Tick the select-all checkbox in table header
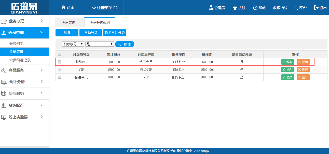Viewport: 329px width, 154px height. pyautogui.click(x=59, y=54)
